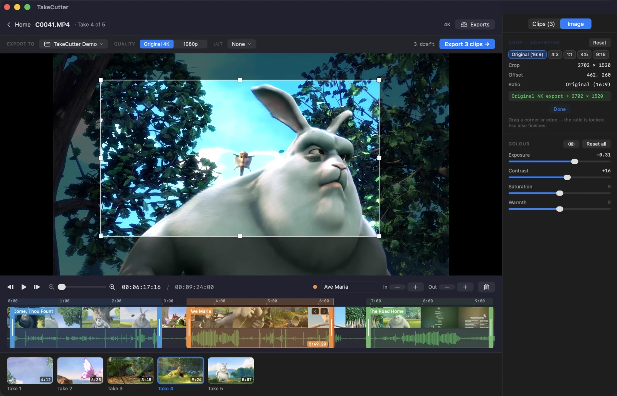Open Take 1 thumbnail
Viewport: 617px width, 396px height.
pyautogui.click(x=30, y=370)
